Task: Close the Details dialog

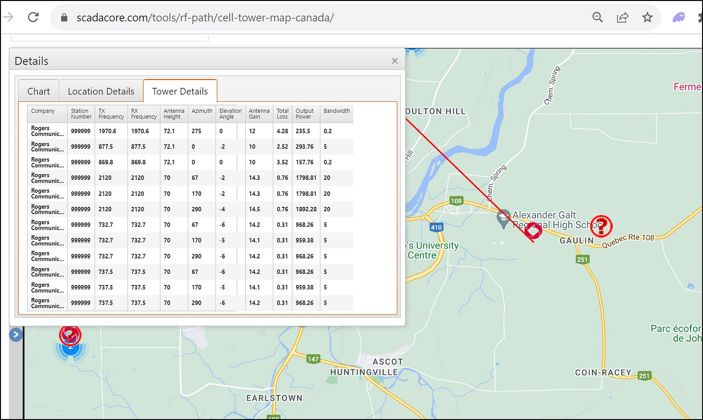Action: pyautogui.click(x=394, y=61)
